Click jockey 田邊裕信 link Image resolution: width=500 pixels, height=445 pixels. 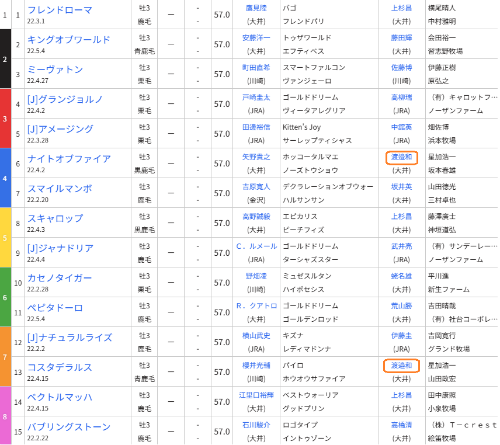[x=256, y=127]
